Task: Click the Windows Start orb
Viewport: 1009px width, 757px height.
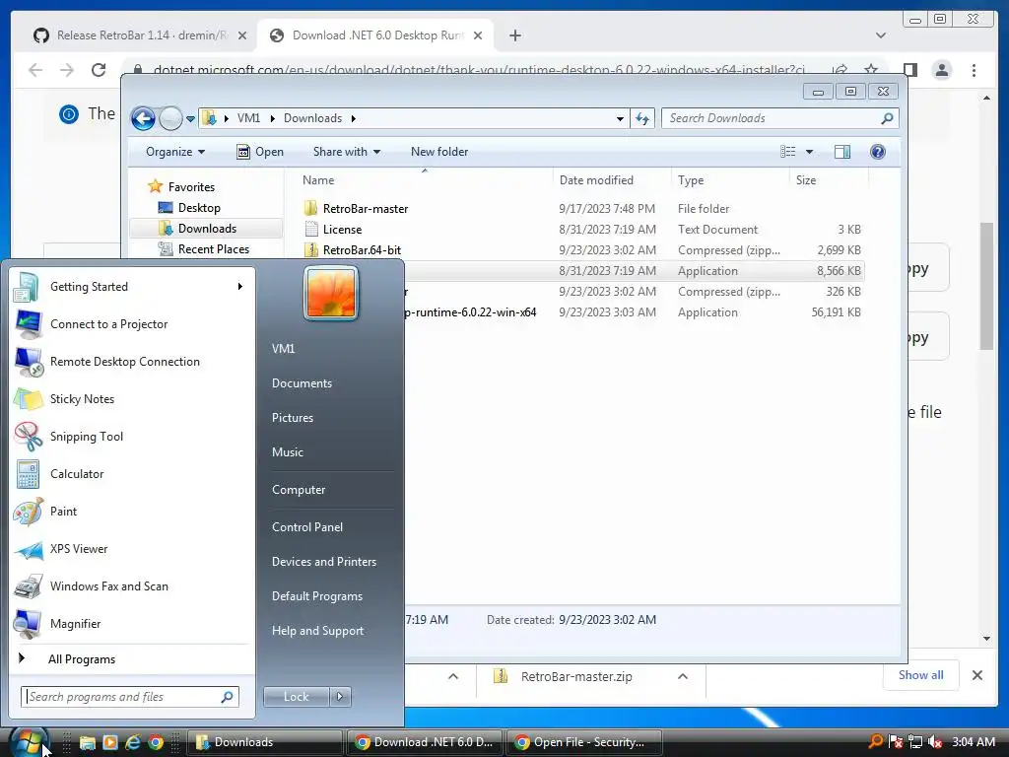Action: pos(29,742)
